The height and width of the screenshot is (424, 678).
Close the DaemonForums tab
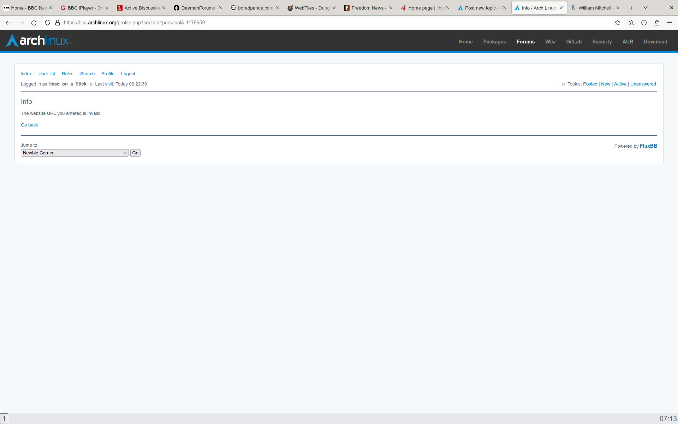(x=221, y=8)
